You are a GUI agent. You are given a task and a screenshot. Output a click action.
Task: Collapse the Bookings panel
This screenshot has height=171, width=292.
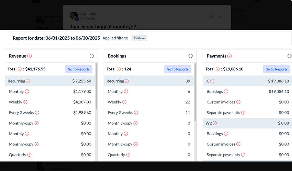(190, 56)
